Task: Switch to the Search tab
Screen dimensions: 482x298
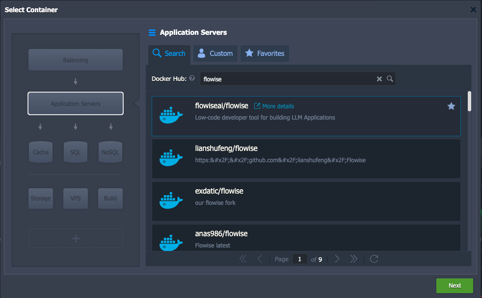Action: click(x=169, y=54)
